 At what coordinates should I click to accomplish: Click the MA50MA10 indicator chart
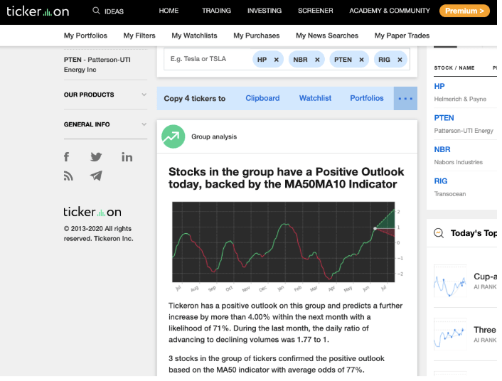pyautogui.click(x=284, y=242)
